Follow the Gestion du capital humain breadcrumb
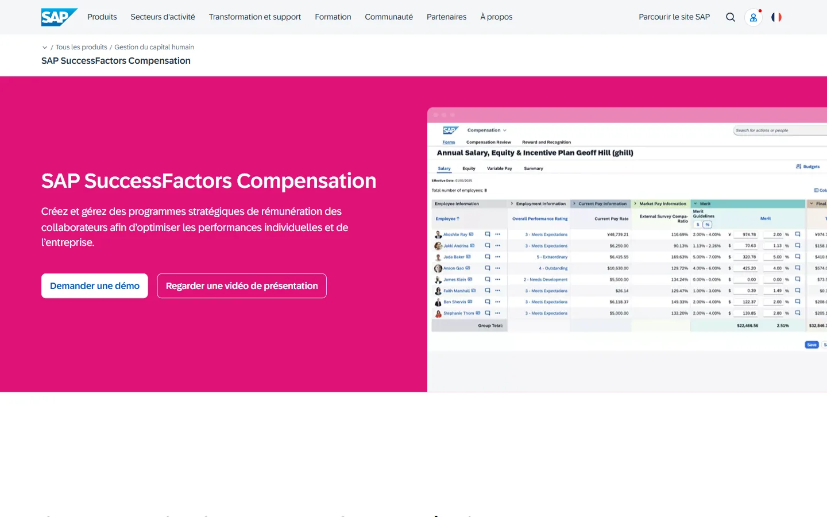The height and width of the screenshot is (517, 827). pyautogui.click(x=154, y=47)
